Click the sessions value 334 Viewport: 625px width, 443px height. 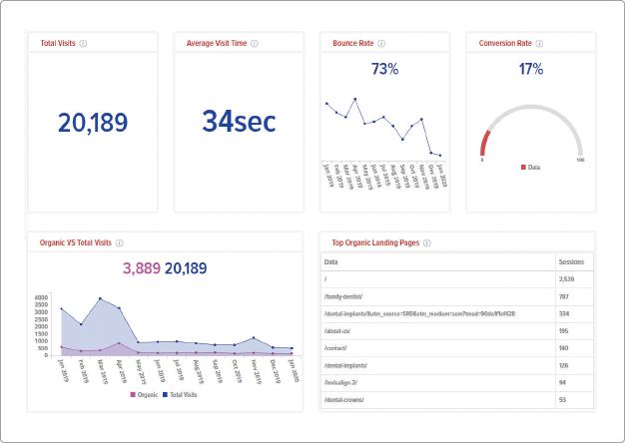tap(564, 314)
